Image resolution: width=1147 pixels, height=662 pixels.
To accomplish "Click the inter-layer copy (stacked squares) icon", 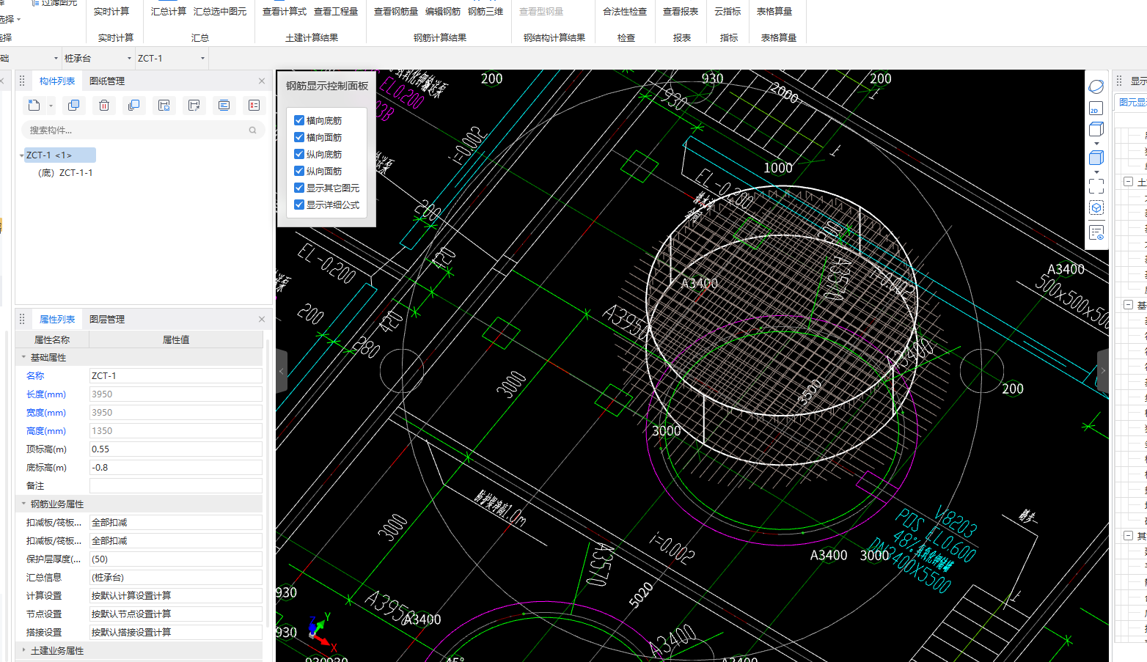I will [x=133, y=106].
